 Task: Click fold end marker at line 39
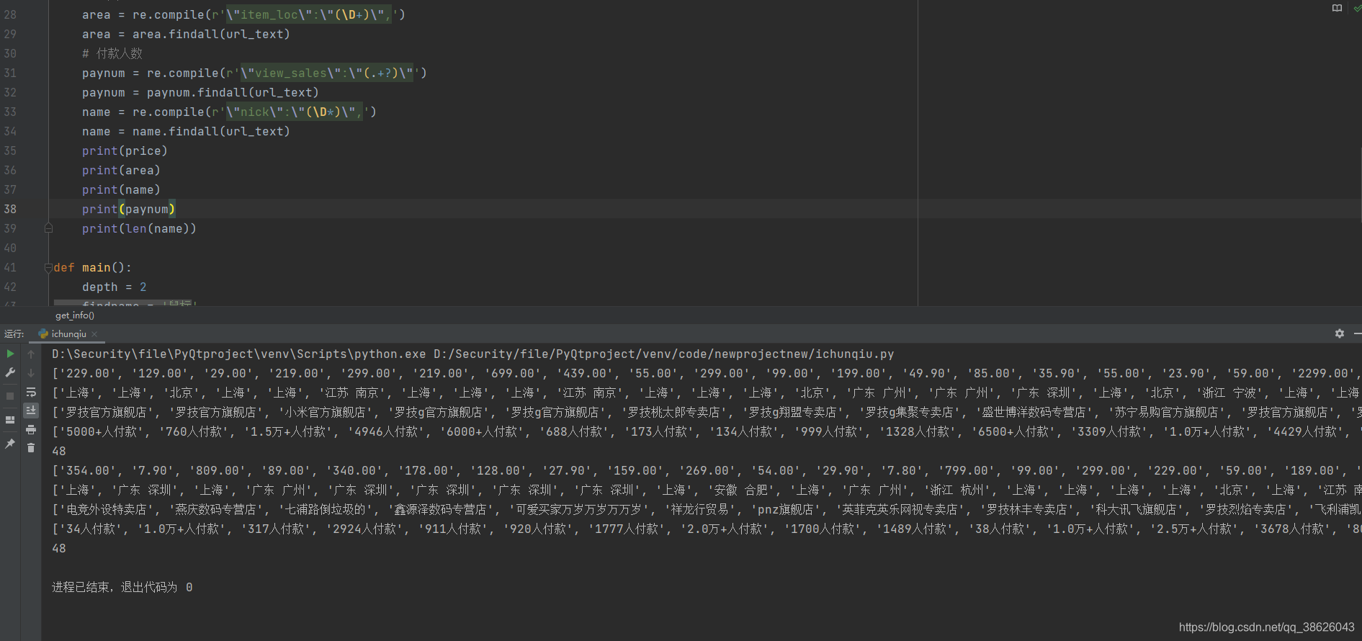(48, 228)
